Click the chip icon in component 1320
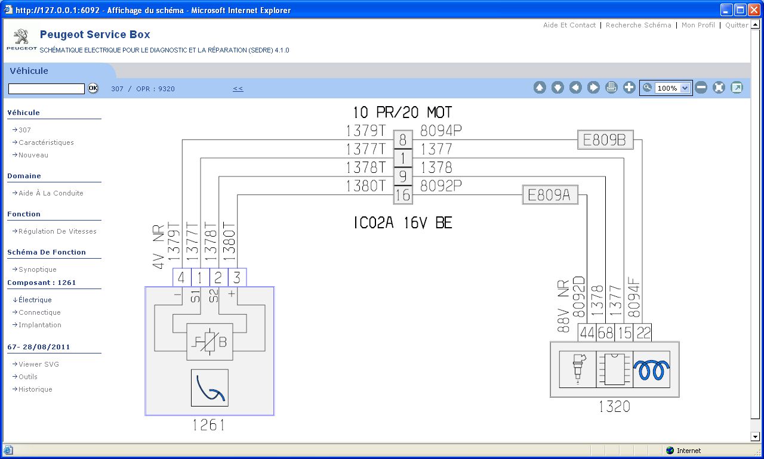764x459 pixels. 614,370
